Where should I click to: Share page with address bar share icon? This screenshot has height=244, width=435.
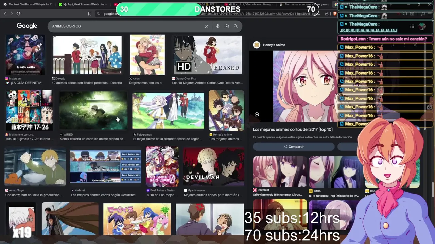327,14
